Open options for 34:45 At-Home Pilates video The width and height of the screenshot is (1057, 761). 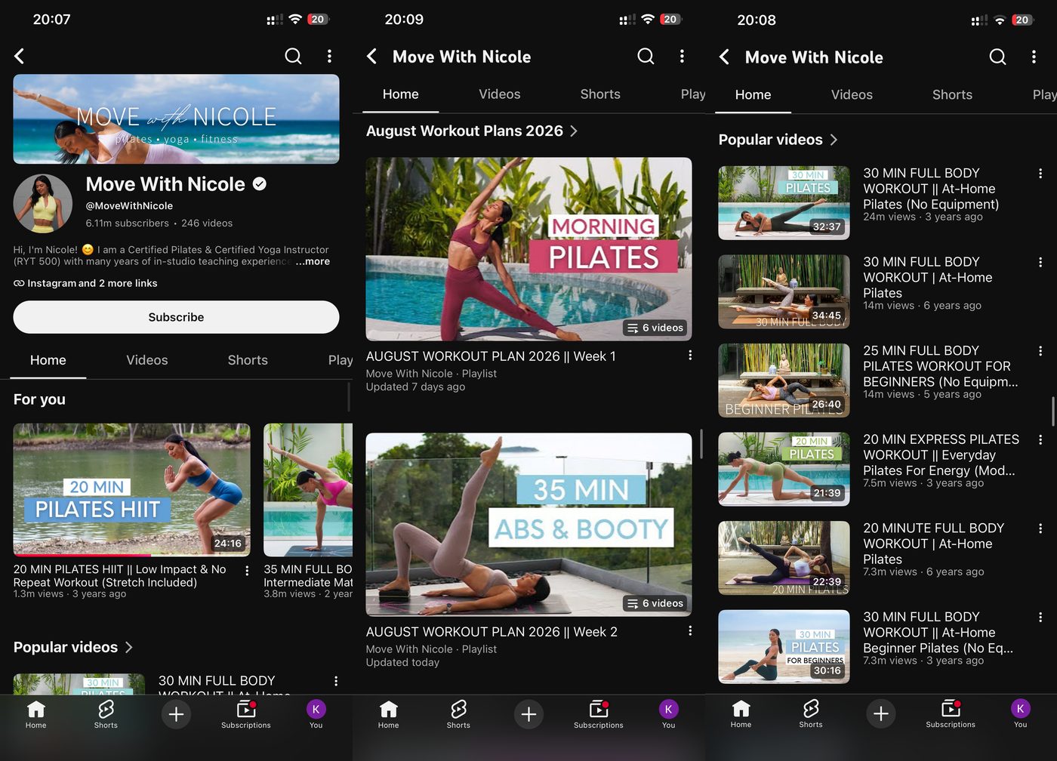[x=1040, y=262]
